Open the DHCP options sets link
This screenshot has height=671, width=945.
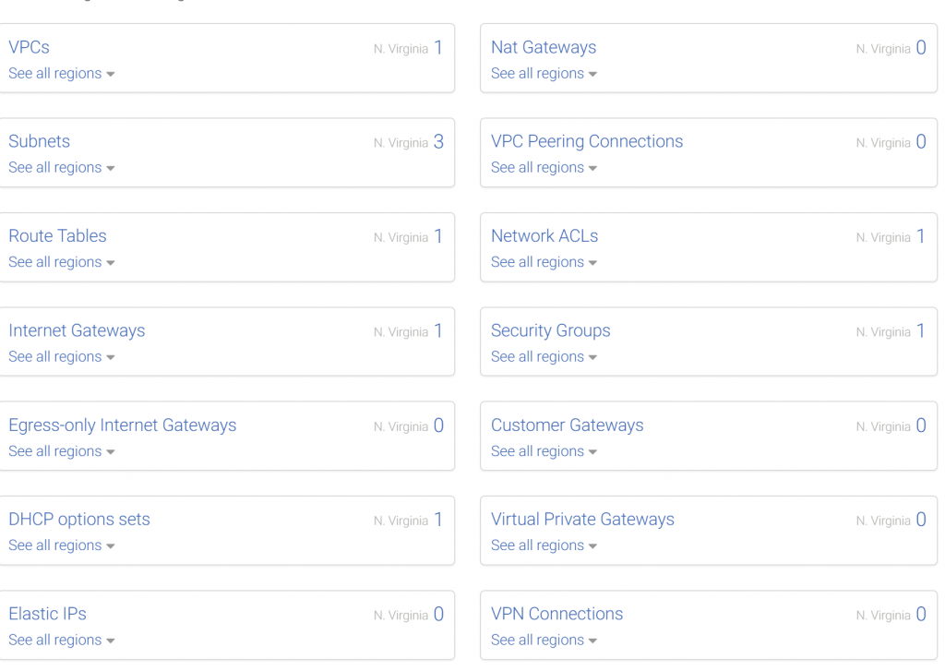[79, 519]
